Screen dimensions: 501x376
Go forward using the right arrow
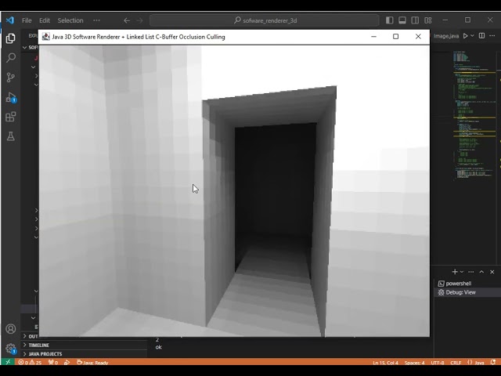click(x=139, y=20)
